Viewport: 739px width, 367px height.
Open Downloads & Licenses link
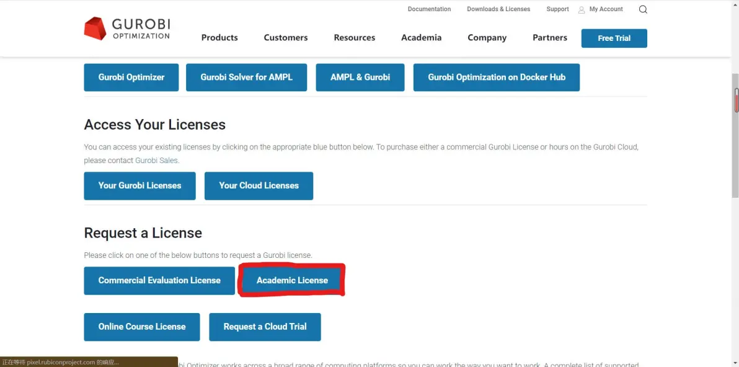[498, 9]
